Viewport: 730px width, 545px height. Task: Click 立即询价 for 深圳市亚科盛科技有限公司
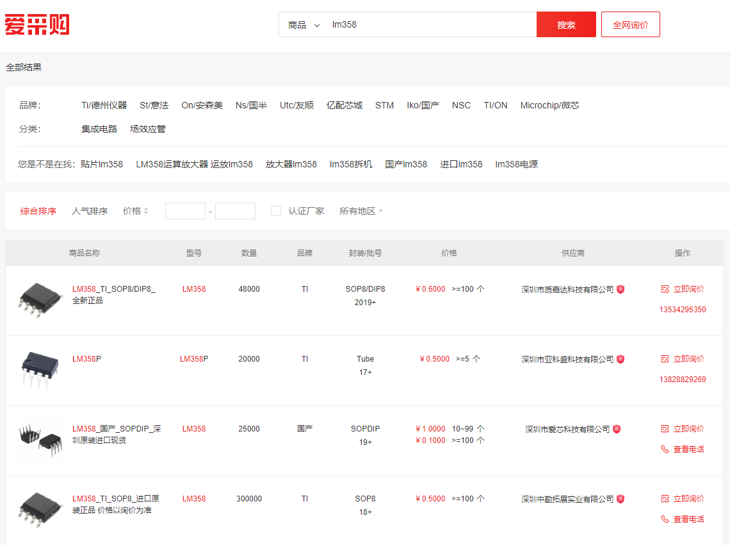[x=683, y=359]
